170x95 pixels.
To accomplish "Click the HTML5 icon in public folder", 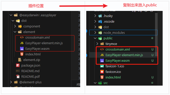I will click(102, 77).
